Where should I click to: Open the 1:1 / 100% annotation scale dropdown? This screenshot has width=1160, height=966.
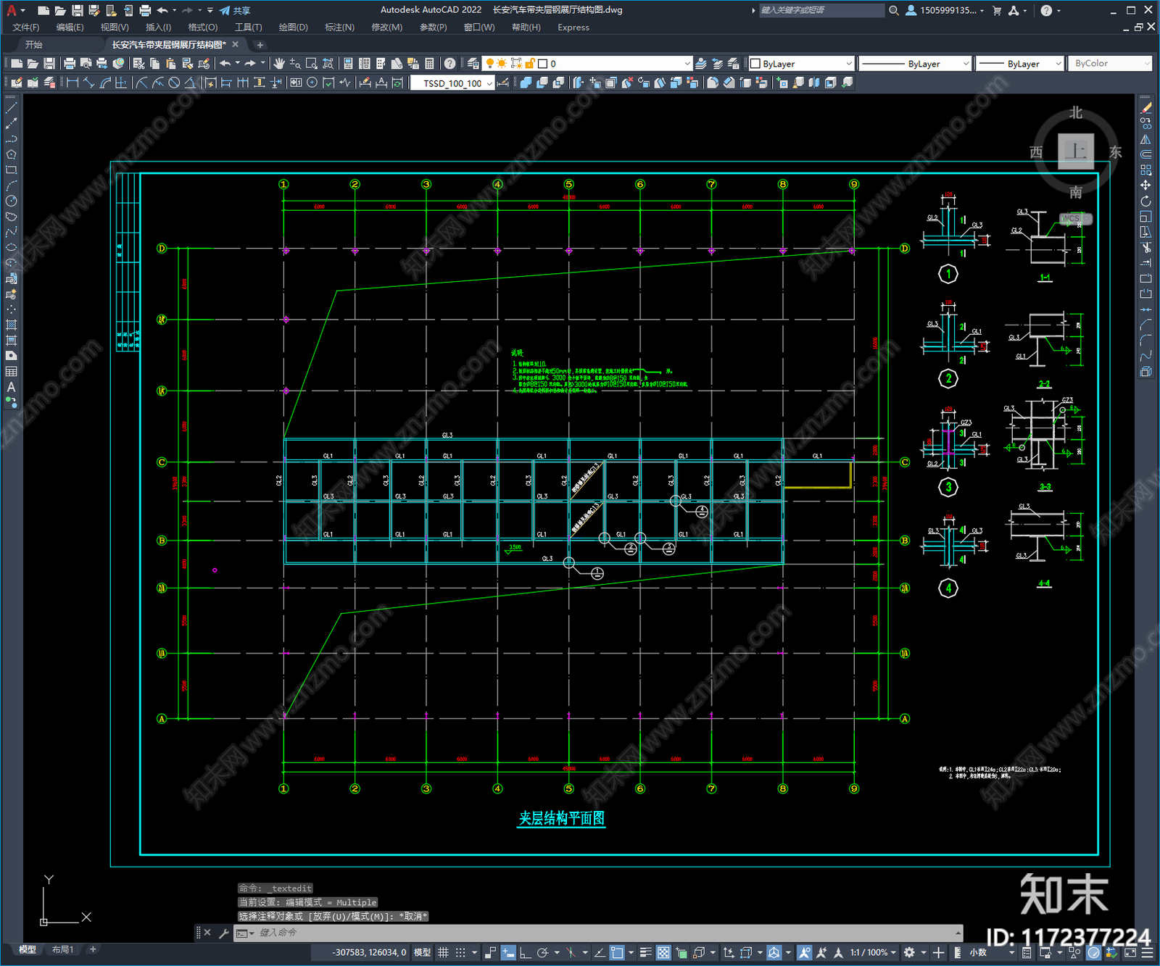point(873,952)
